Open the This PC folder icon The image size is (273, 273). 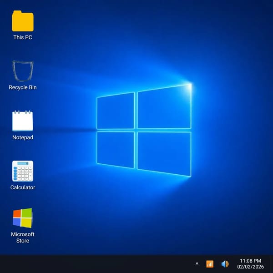point(23,21)
